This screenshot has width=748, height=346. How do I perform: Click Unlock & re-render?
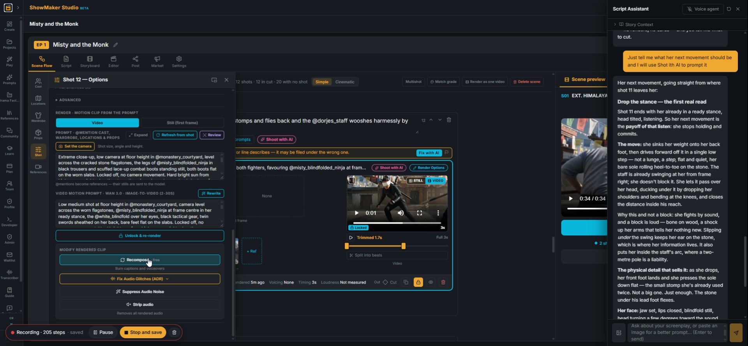pyautogui.click(x=140, y=236)
